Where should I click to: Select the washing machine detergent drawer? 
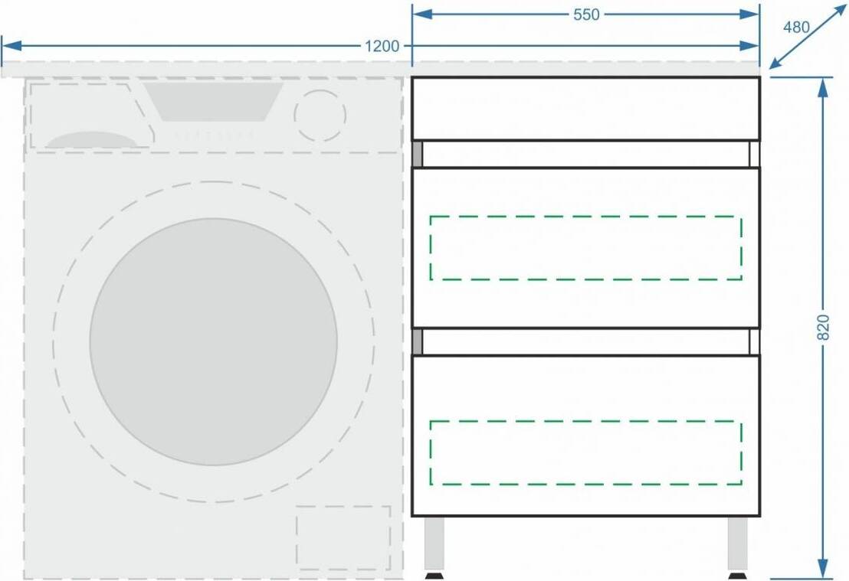(x=88, y=116)
